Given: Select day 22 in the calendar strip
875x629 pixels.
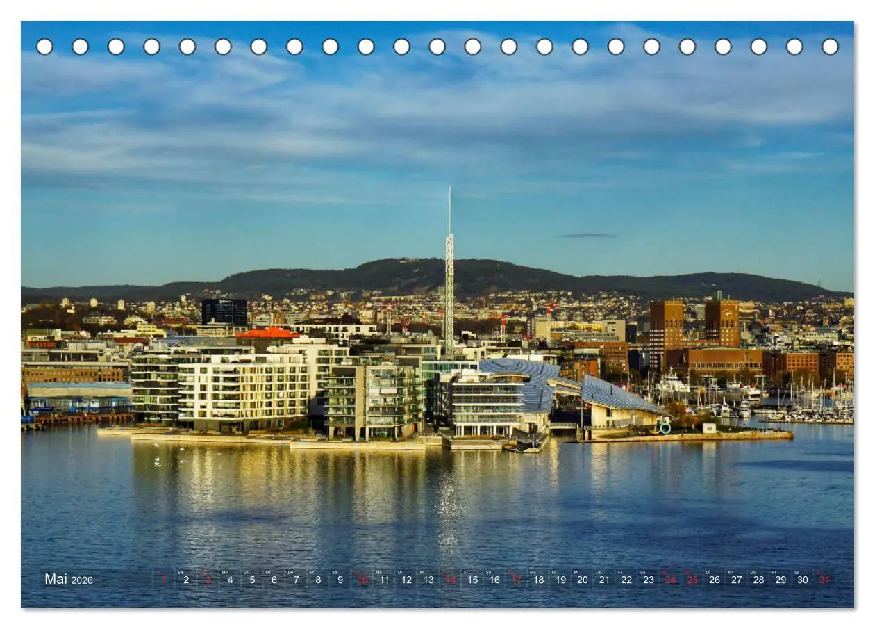Looking at the screenshot, I should tap(626, 580).
